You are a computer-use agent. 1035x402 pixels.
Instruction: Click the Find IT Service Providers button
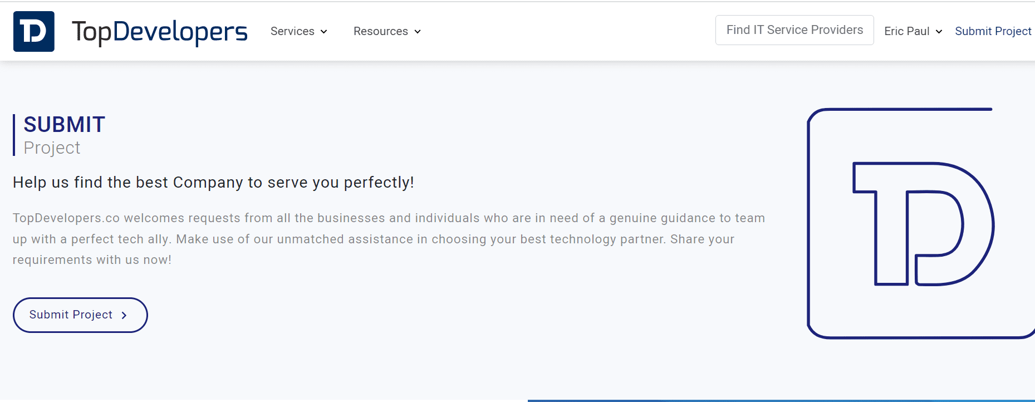pos(794,30)
